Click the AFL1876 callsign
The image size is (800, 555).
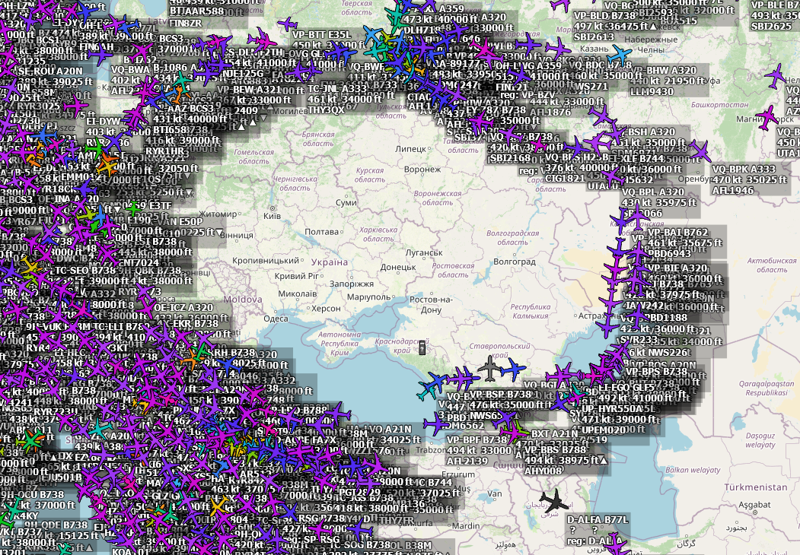tap(550, 113)
